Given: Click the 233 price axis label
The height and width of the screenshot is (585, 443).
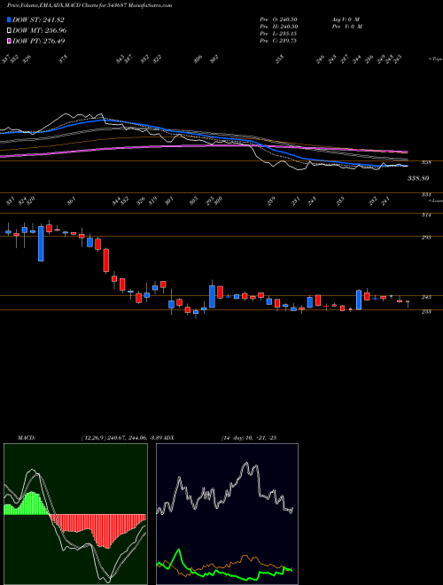Looking at the screenshot, I should tap(427, 311).
